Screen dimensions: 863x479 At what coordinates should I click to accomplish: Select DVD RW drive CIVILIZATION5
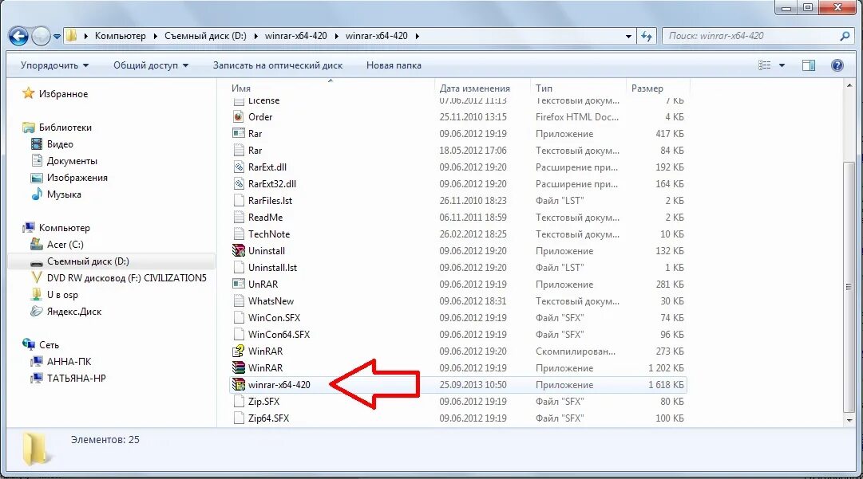[x=127, y=278]
